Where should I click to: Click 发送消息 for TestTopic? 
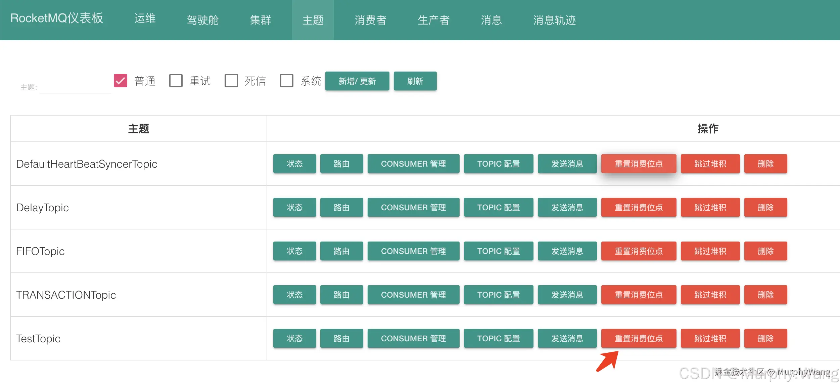point(567,338)
